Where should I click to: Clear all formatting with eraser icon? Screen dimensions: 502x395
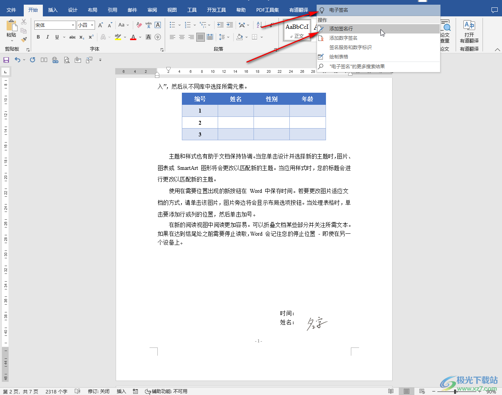point(139,25)
